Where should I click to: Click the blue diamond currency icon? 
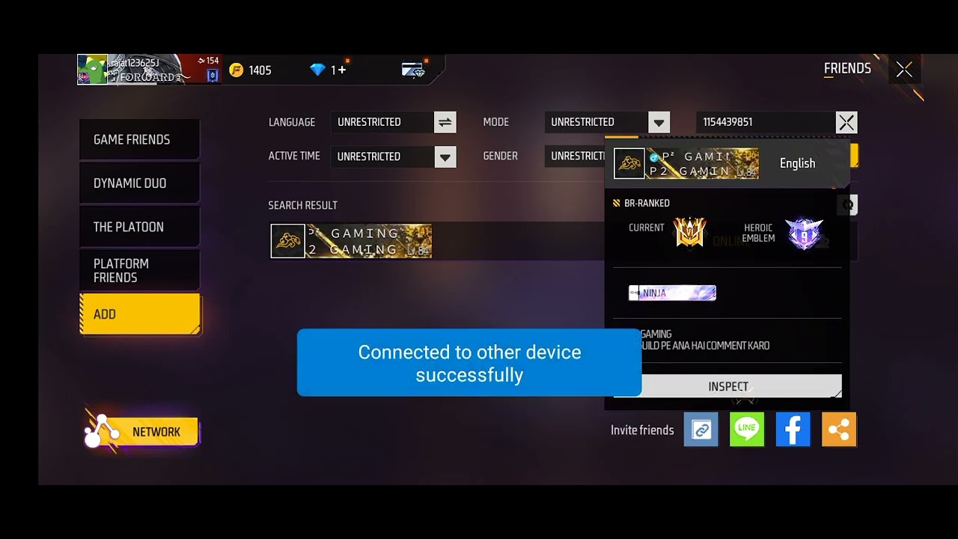point(317,70)
